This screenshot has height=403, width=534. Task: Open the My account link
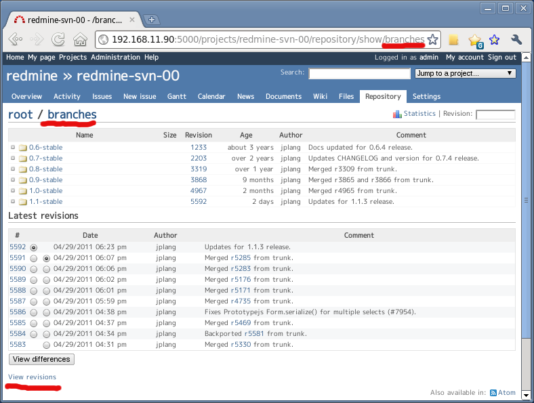(464, 57)
